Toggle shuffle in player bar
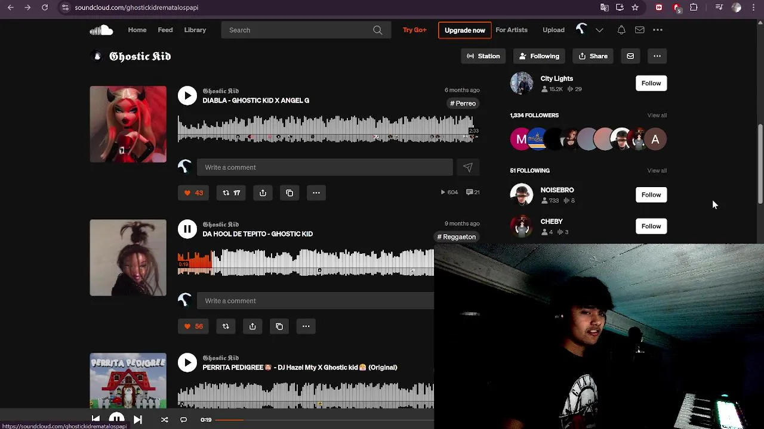The width and height of the screenshot is (764, 429). (164, 419)
